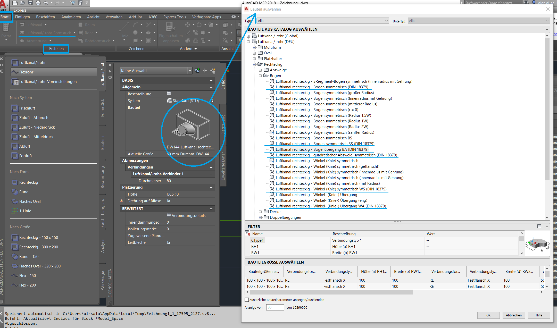Click the Verbindungsdetails worksheet icon
The width and height of the screenshot is (557, 328).
tap(169, 215)
